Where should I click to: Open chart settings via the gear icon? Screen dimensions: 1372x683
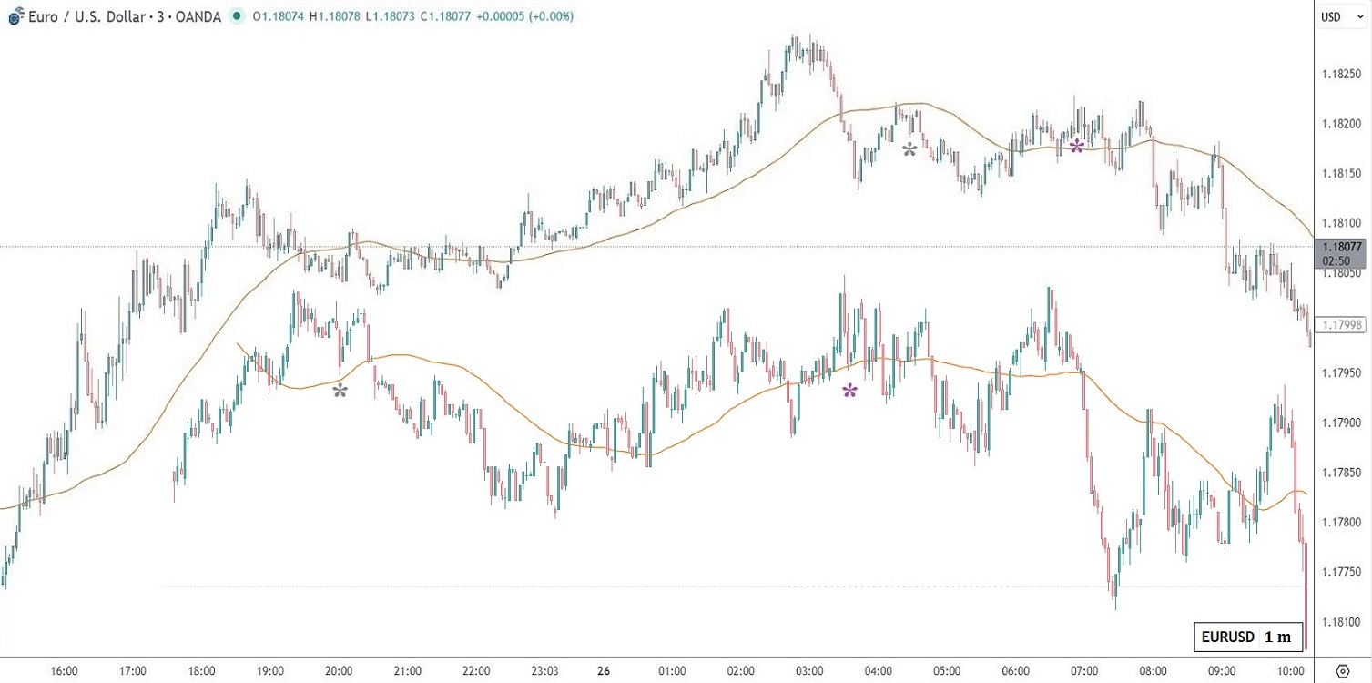point(1342,669)
